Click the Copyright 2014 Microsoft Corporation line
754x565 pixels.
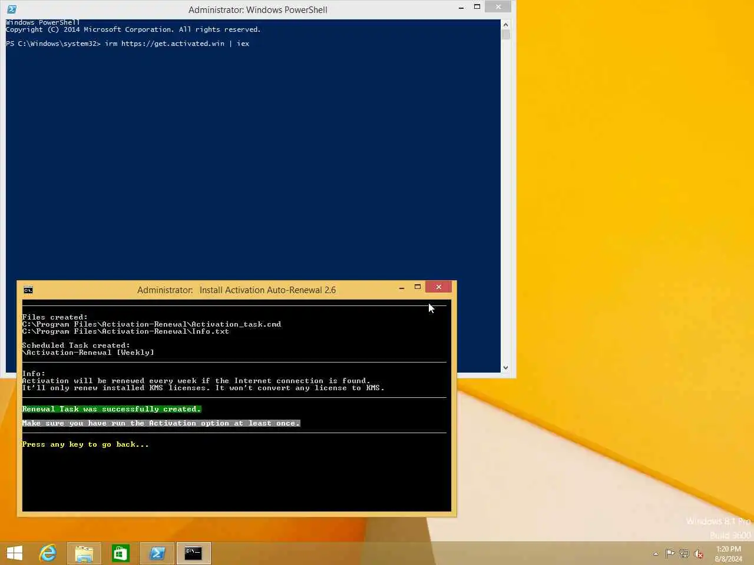(133, 29)
